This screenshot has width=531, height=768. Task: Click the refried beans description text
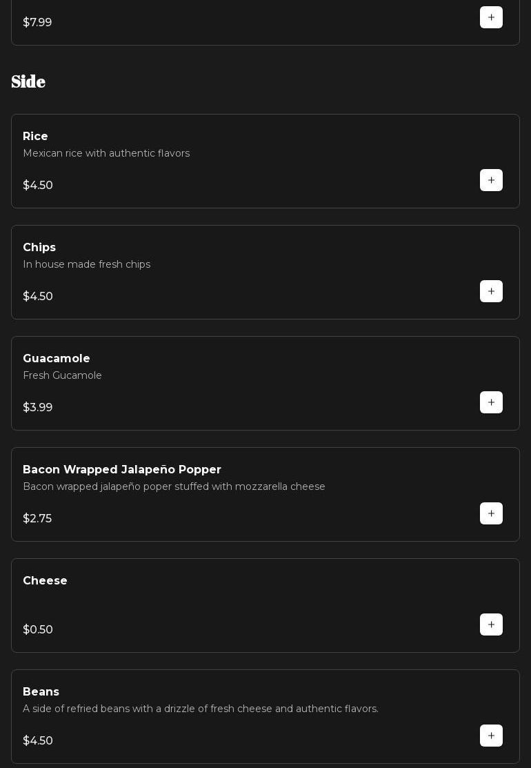point(201,709)
